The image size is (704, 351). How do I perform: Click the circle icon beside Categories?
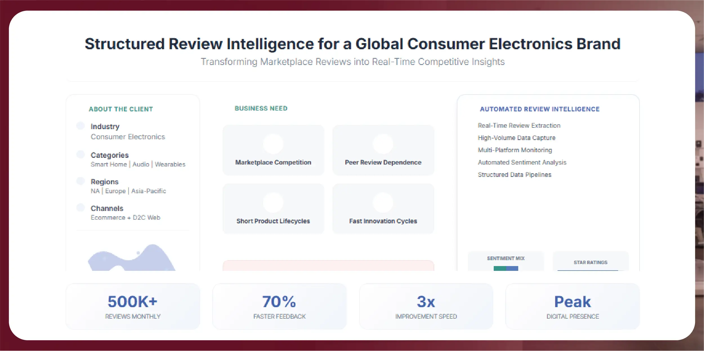coord(81,154)
